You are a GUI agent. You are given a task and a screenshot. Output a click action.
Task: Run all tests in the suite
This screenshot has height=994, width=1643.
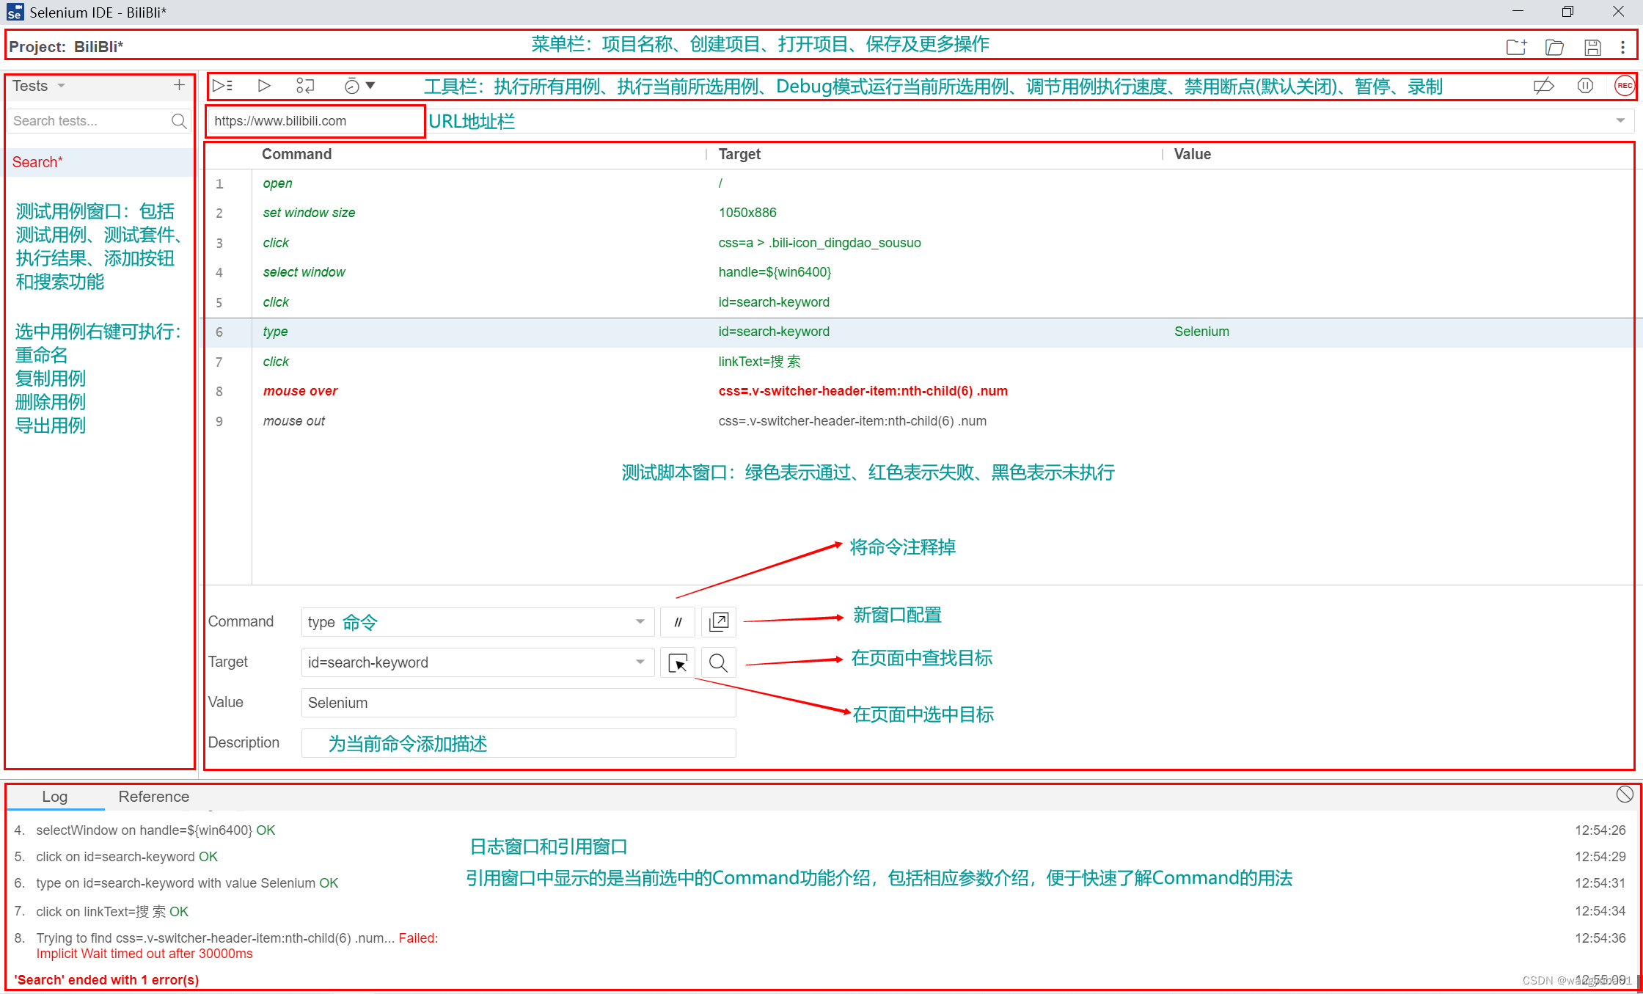[222, 86]
